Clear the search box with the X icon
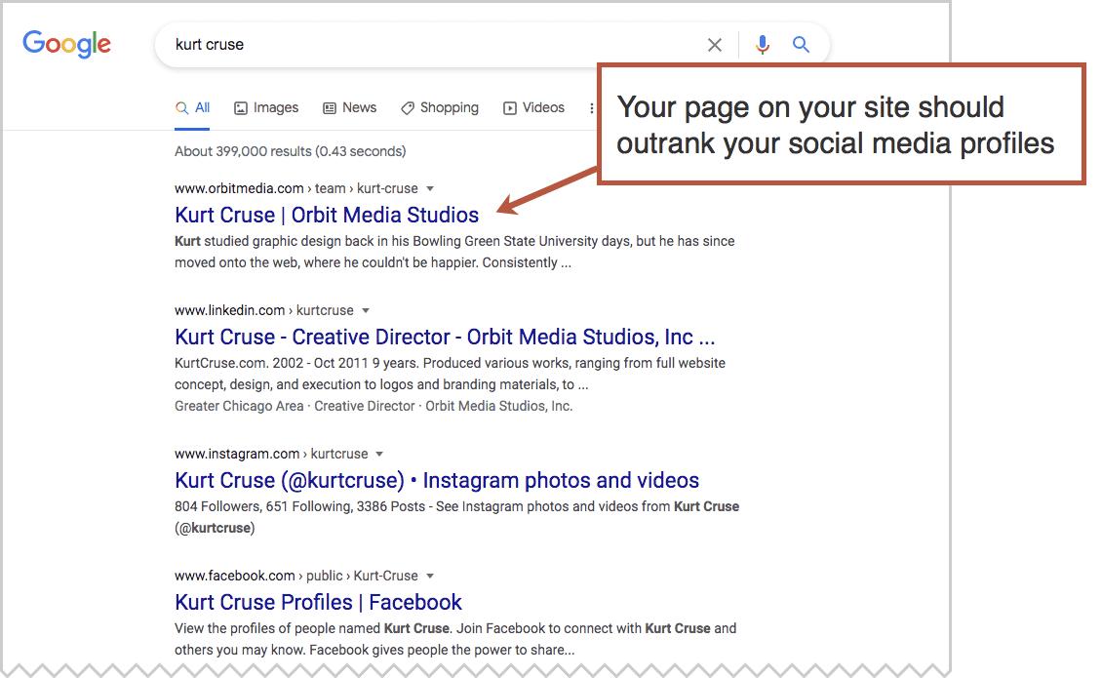 coord(714,45)
